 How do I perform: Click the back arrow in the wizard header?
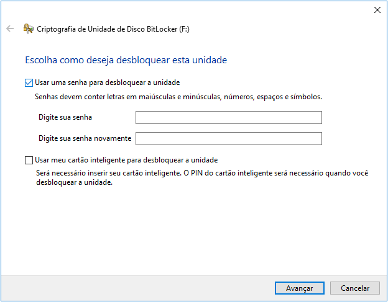[x=9, y=29]
